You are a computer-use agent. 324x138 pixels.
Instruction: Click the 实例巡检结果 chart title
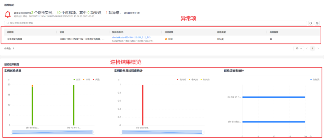pos(13,71)
